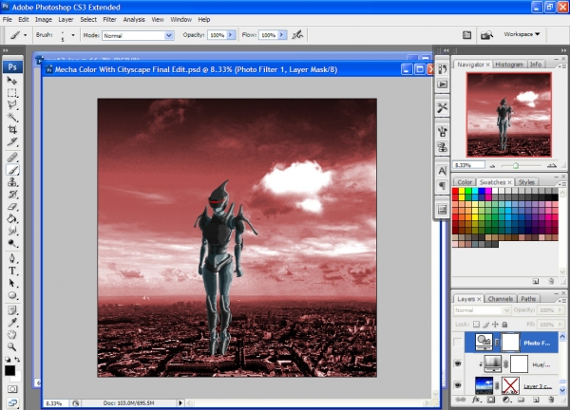Click the Navigator zoom percentage field
Viewport: 570px width, 410px height.
pos(468,165)
